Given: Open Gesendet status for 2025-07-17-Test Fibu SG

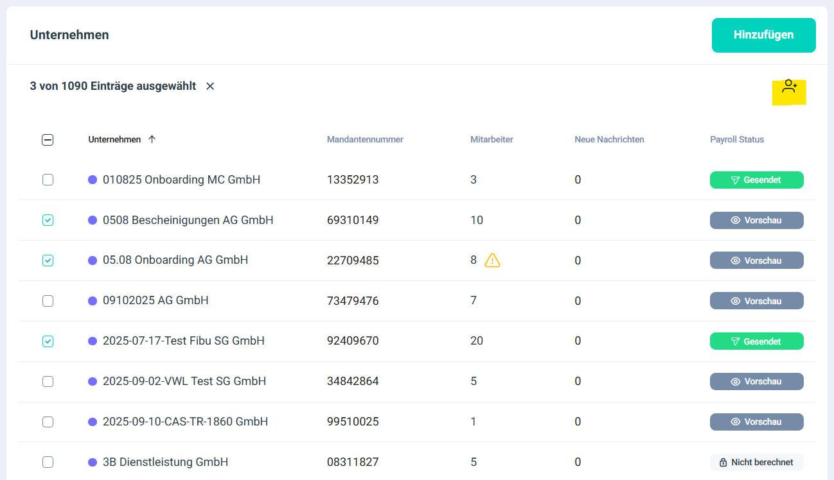Looking at the screenshot, I should point(756,341).
